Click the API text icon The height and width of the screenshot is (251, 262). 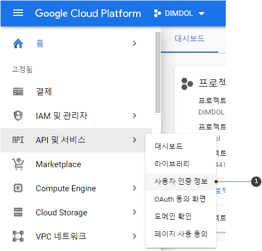(18, 140)
